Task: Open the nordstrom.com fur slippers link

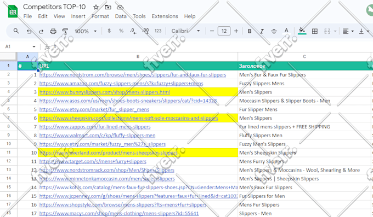Action: pyautogui.click(x=133, y=75)
